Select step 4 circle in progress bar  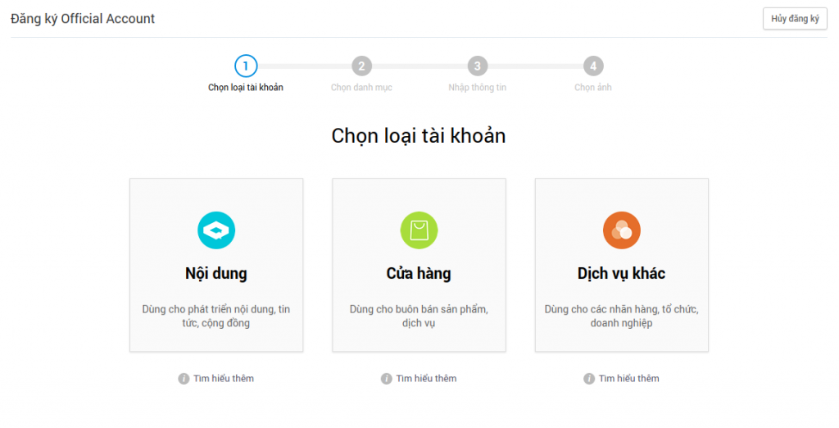coord(593,66)
